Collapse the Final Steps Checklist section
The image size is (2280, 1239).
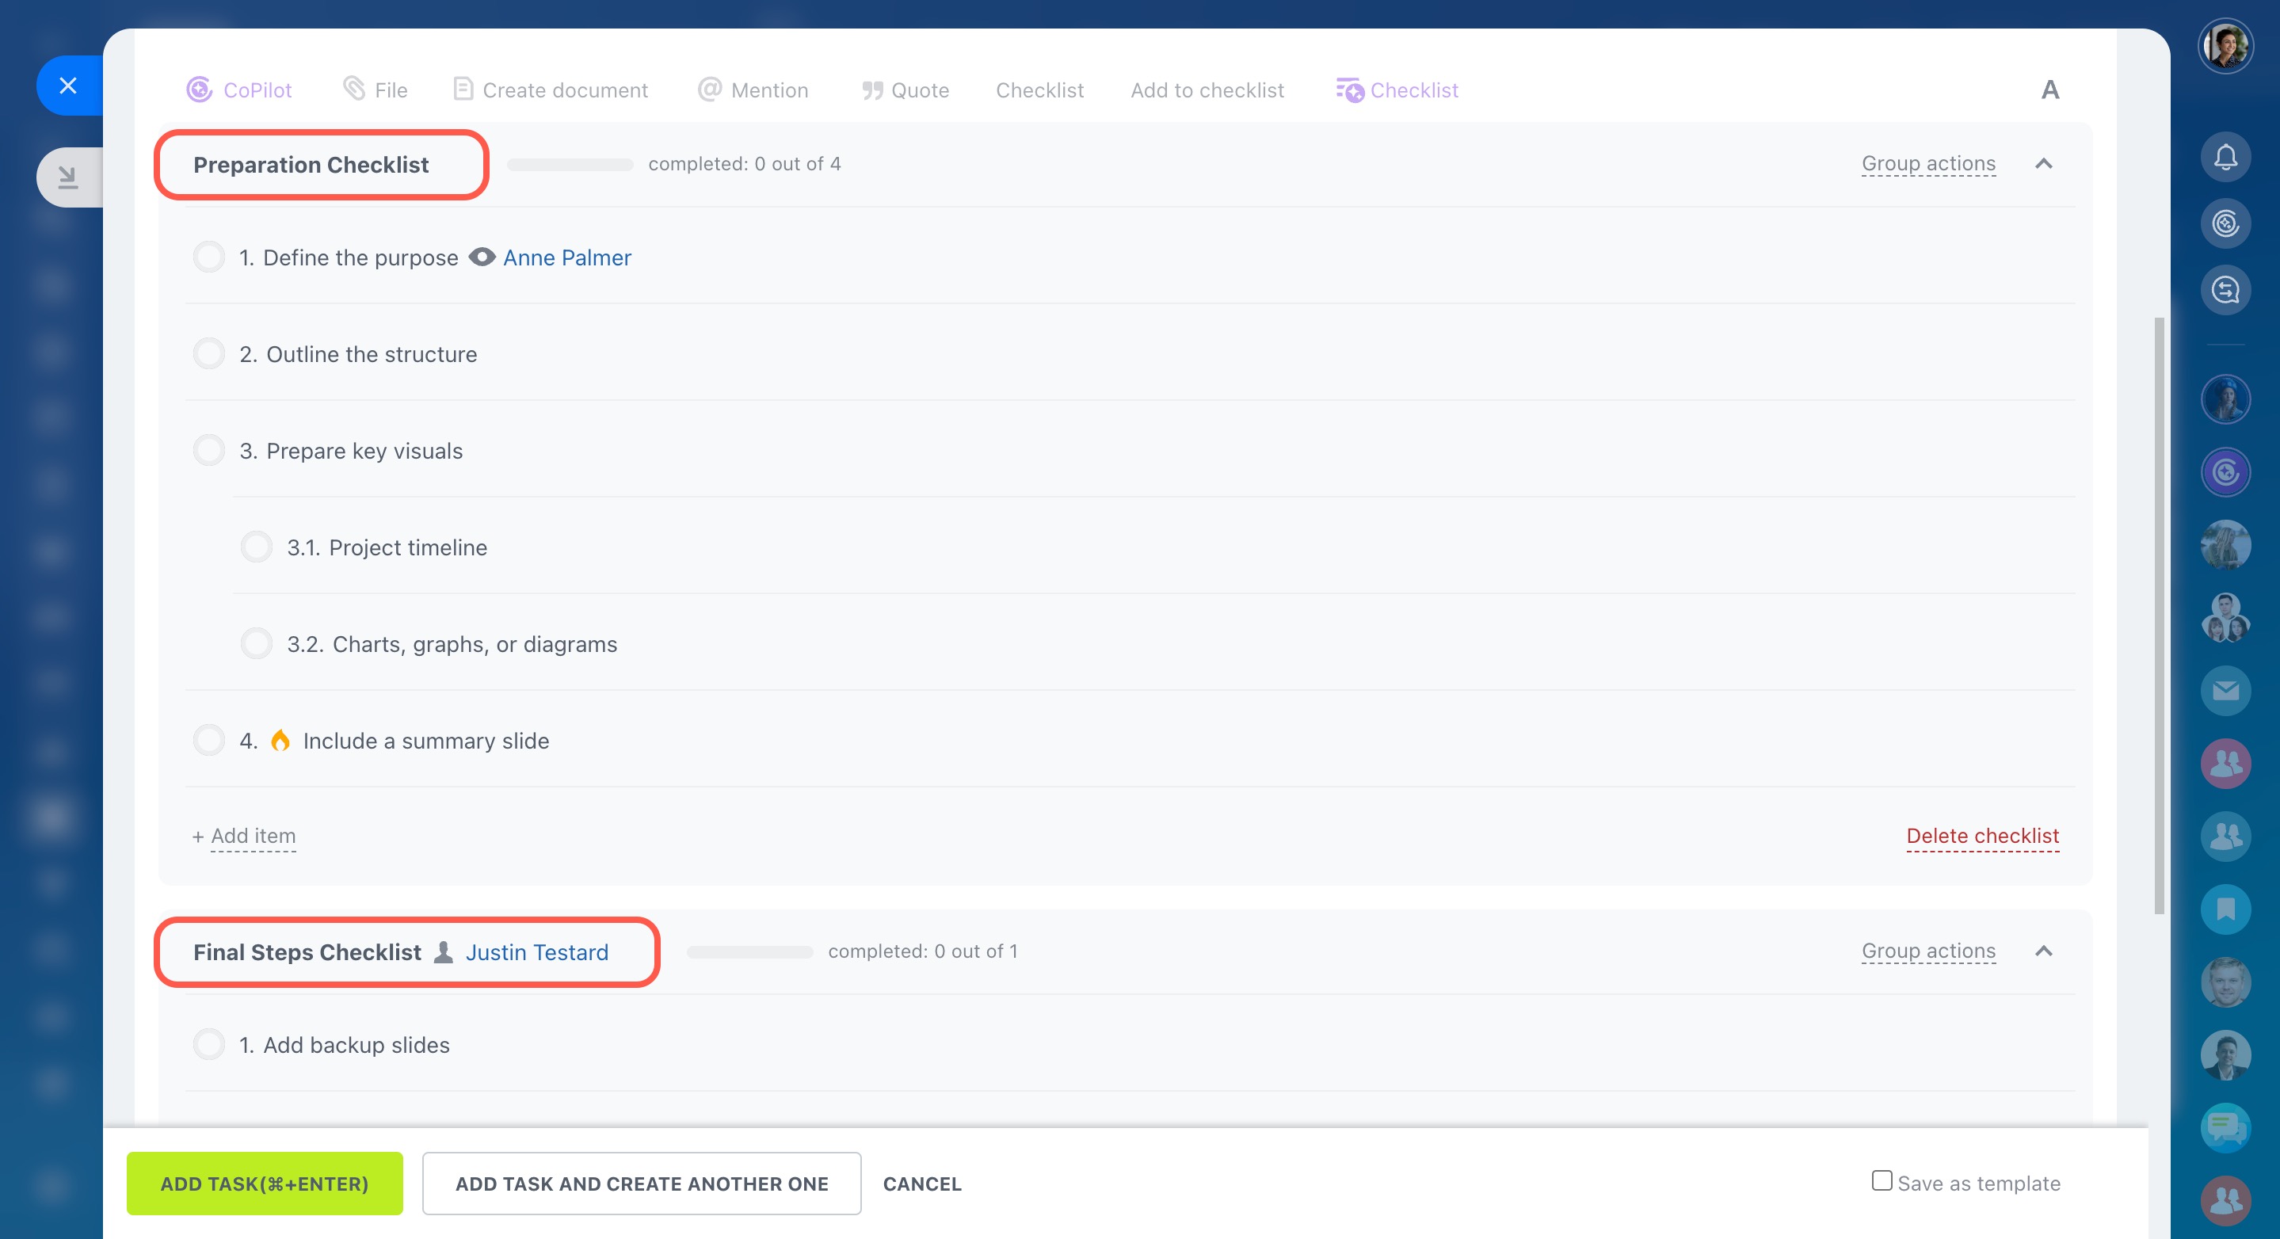point(2043,951)
